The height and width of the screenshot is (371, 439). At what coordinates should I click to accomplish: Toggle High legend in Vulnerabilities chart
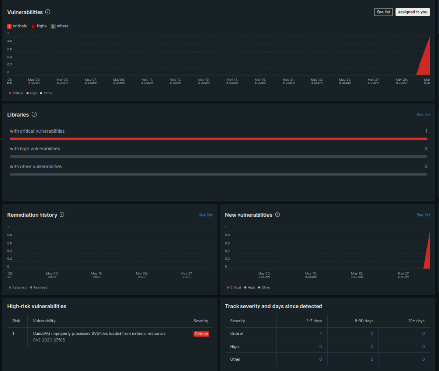pyautogui.click(x=32, y=93)
